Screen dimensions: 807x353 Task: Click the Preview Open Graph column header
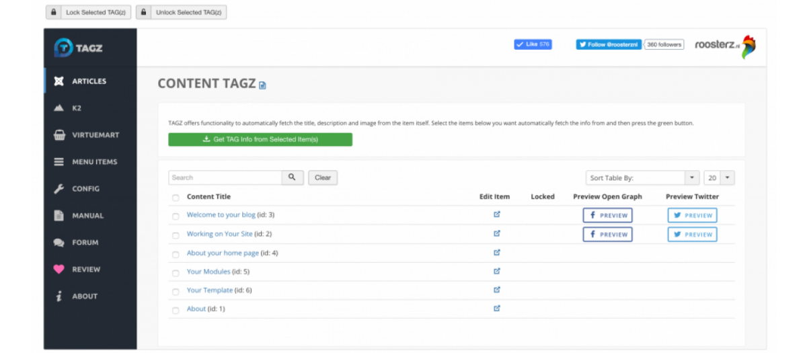click(607, 197)
